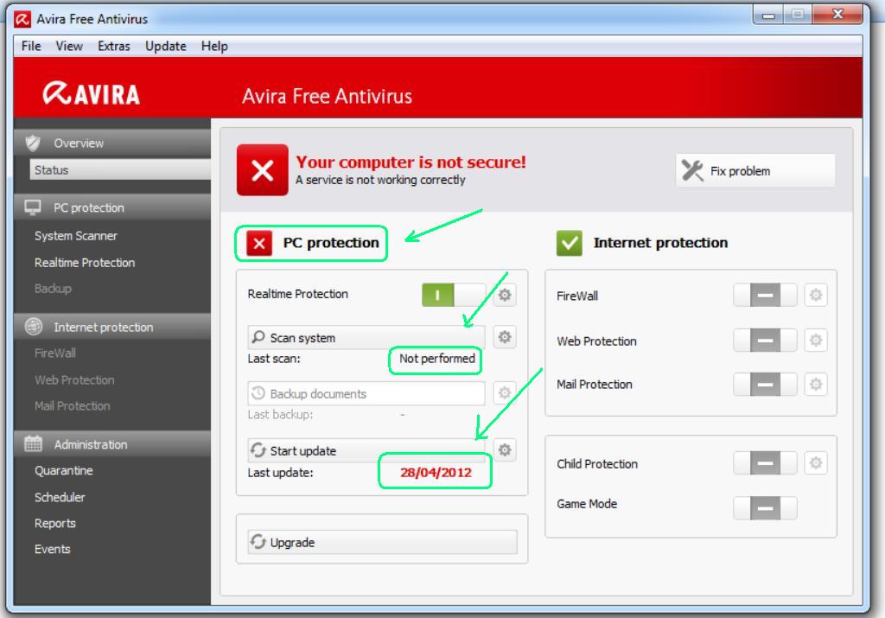This screenshot has width=885, height=618.
Task: Click the refresh icon on Upgrade
Action: point(258,541)
